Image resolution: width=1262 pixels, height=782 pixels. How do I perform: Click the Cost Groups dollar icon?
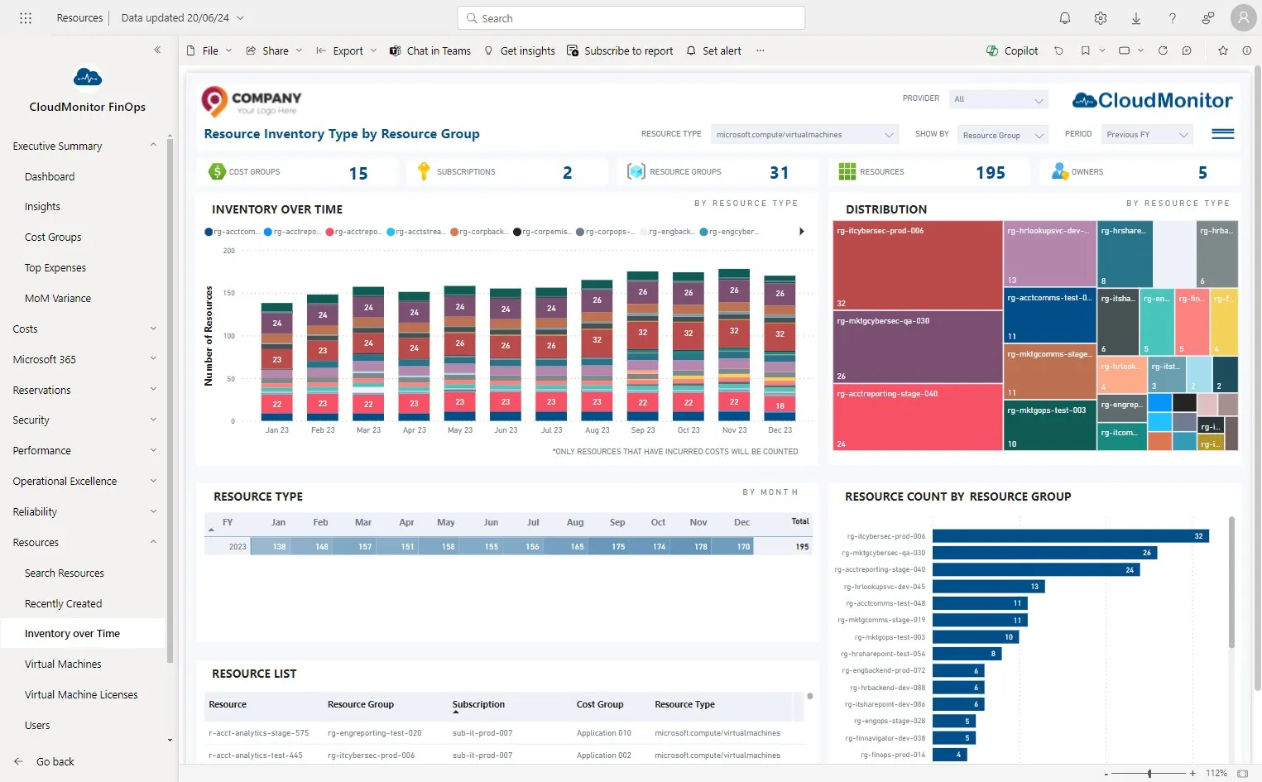click(x=217, y=171)
